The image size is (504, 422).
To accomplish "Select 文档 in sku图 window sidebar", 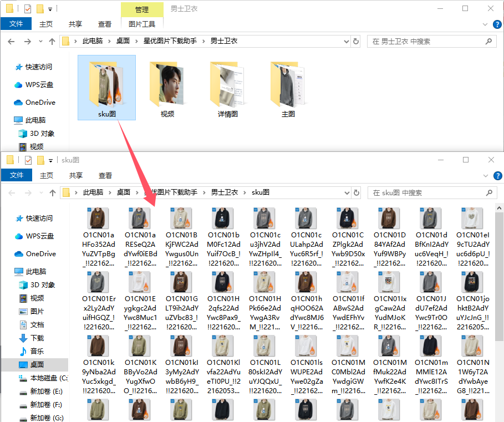I will click(x=32, y=324).
